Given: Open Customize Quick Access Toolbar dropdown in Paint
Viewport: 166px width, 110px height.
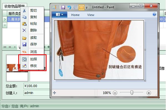Looking at the screenshot, I should tap(86, 8).
